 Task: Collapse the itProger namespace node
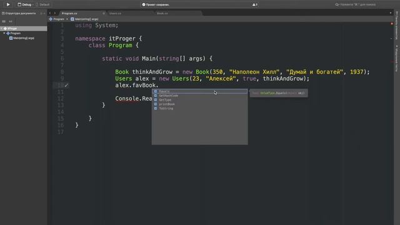pos(1,29)
